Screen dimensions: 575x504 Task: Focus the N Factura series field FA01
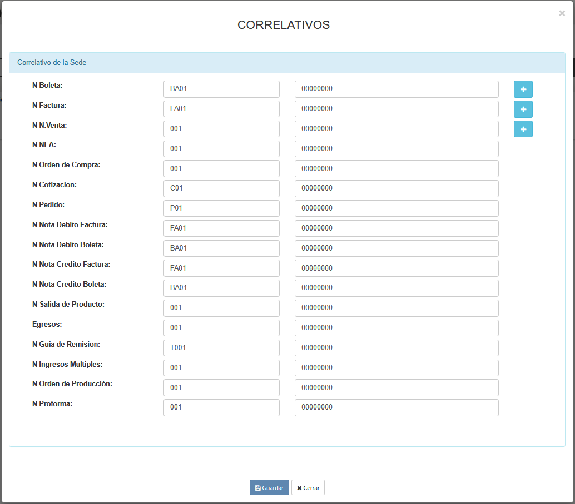(221, 109)
